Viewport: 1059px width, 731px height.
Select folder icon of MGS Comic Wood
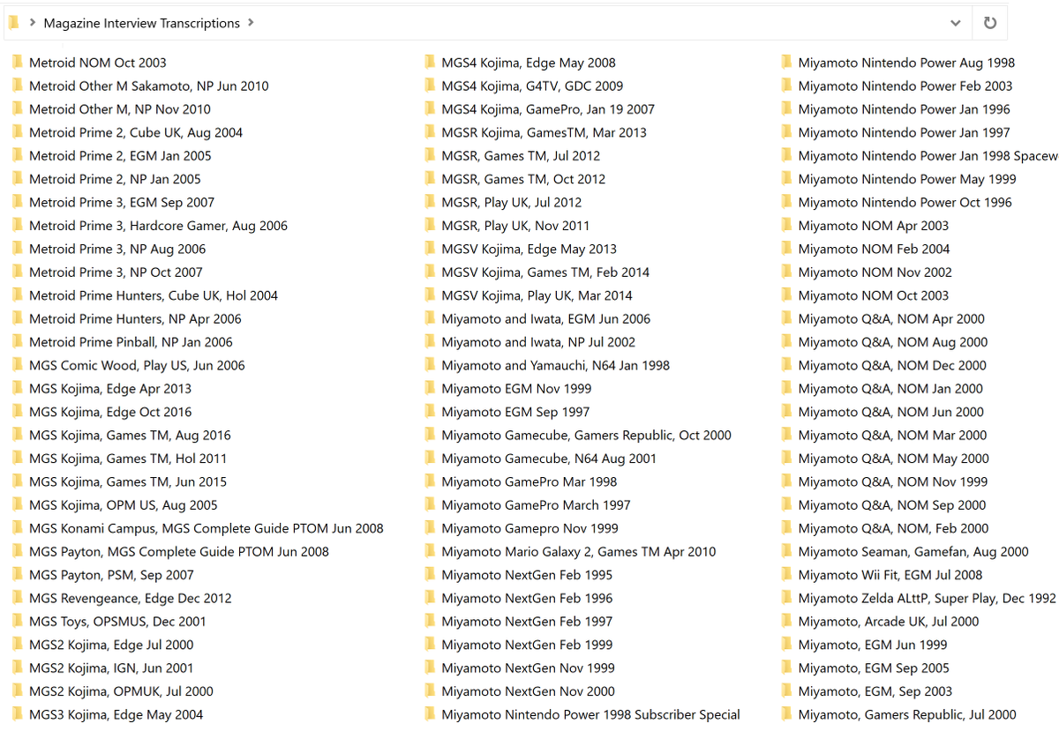pyautogui.click(x=18, y=365)
